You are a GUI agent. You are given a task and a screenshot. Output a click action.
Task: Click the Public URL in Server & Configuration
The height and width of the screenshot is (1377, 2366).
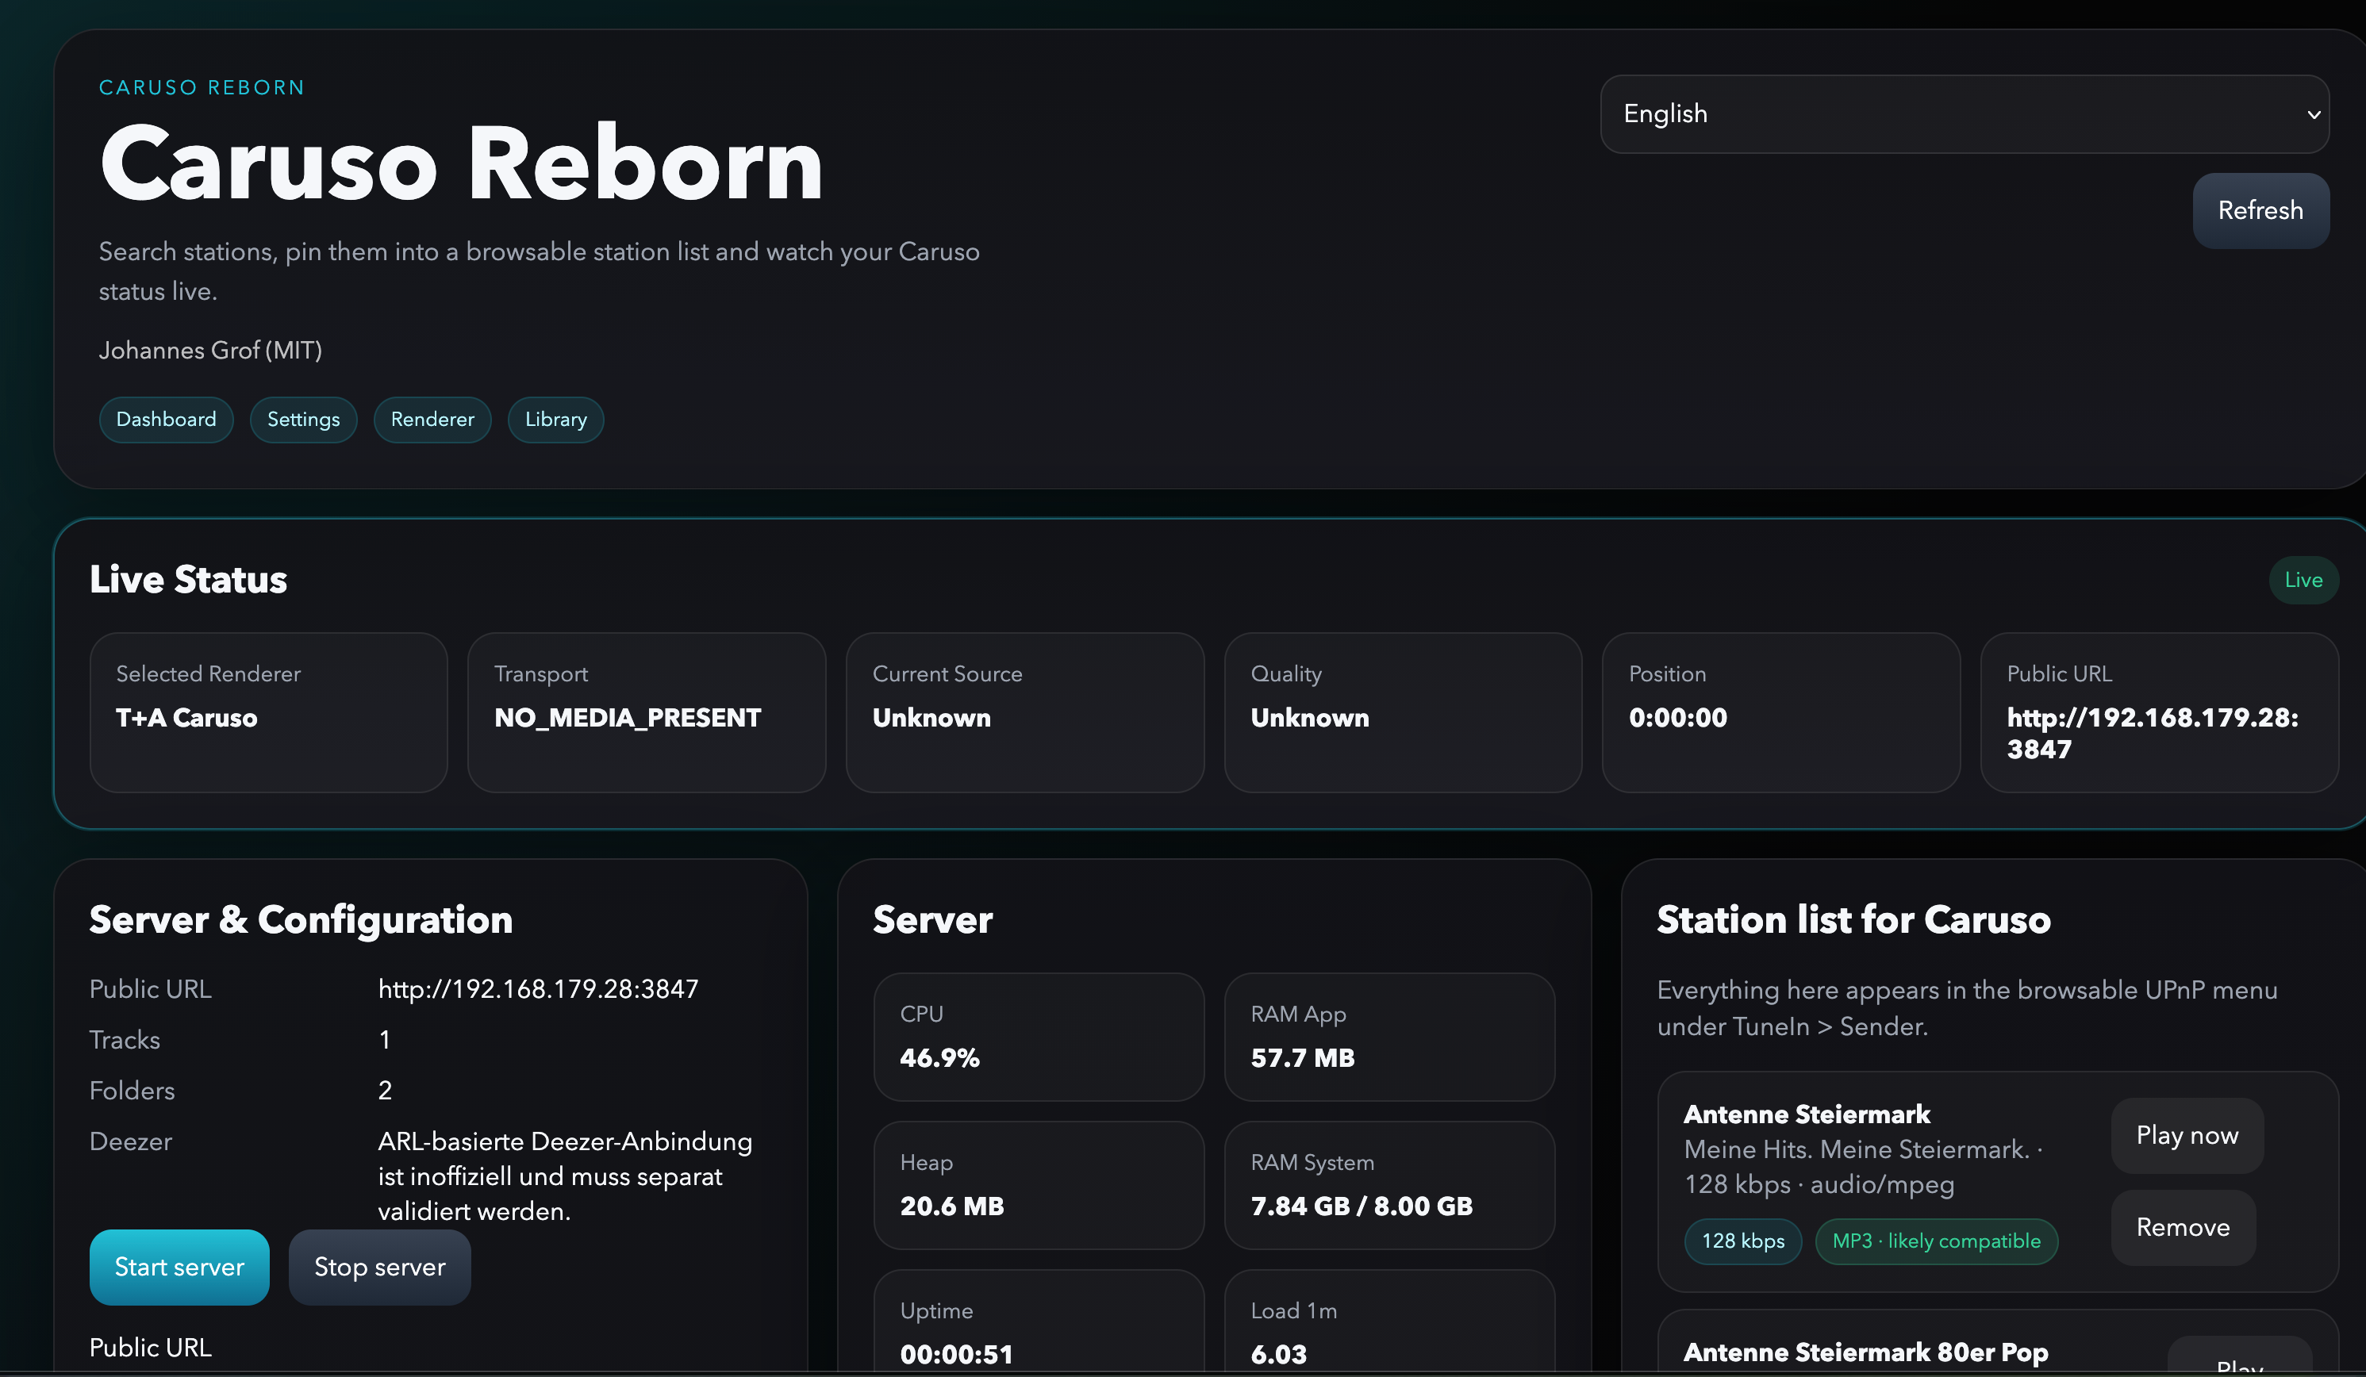[538, 988]
